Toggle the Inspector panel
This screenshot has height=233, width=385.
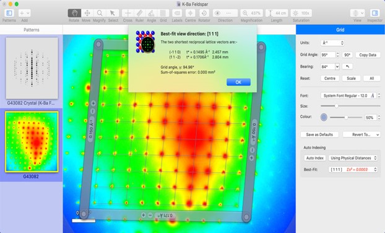[374, 13]
